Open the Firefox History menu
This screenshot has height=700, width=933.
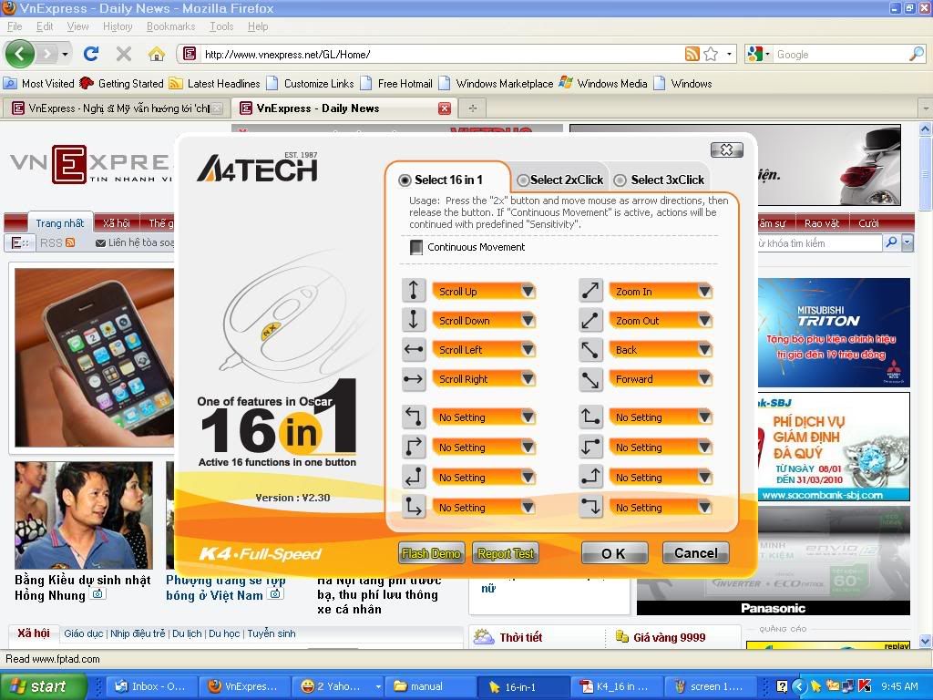118,26
